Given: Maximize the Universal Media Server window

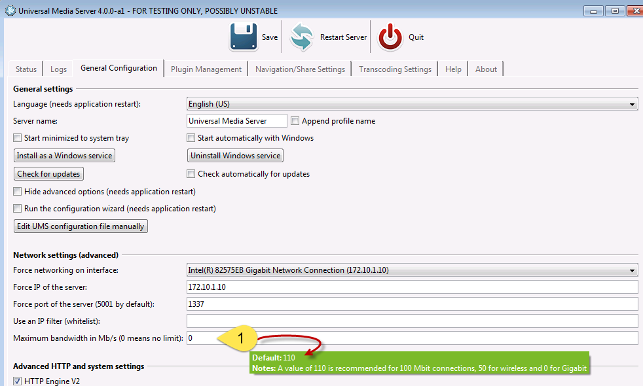Looking at the screenshot, I should click(x=615, y=10).
